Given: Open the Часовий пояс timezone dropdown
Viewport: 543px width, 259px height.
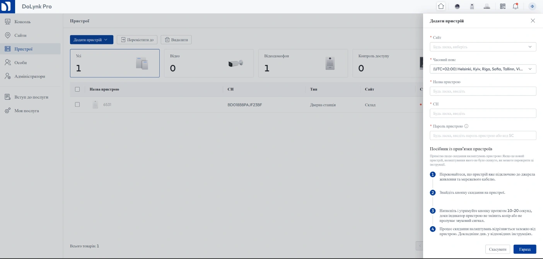Looking at the screenshot, I should tap(483, 69).
